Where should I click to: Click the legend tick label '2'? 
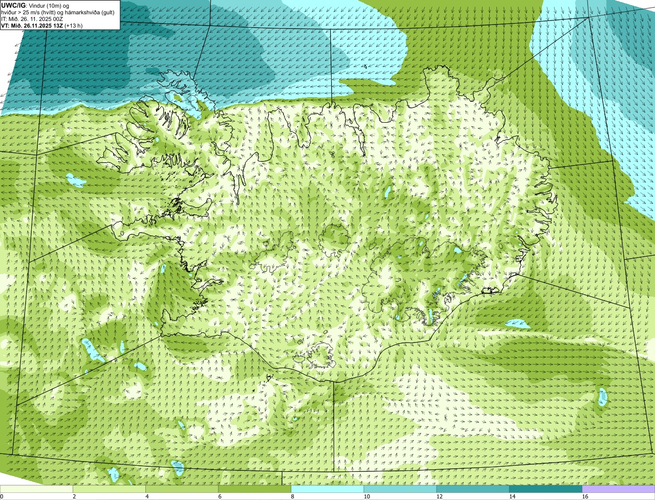click(x=74, y=496)
